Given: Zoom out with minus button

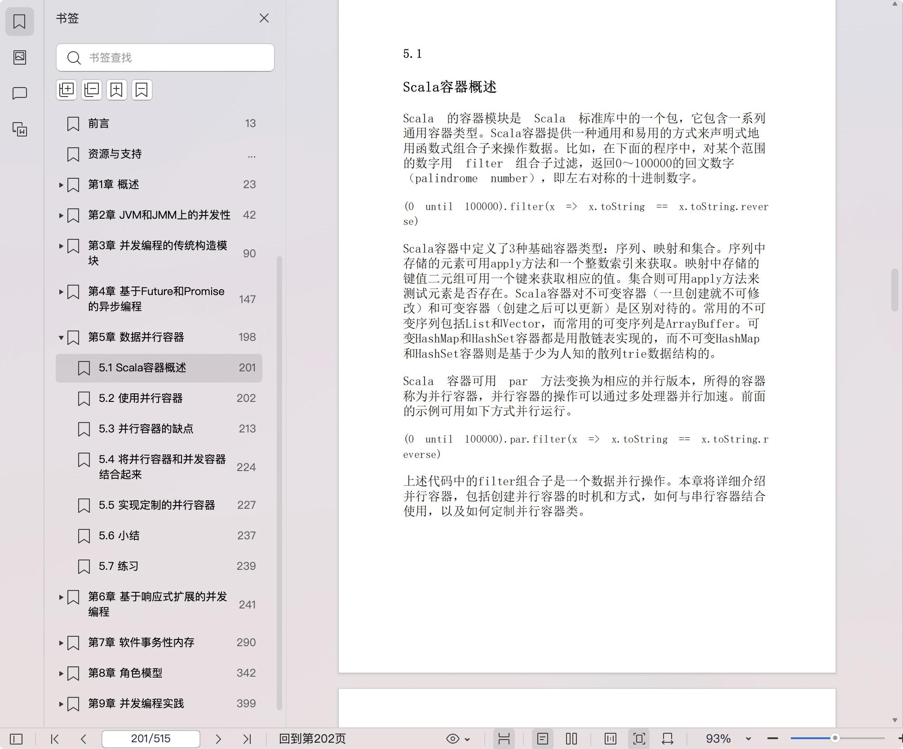Looking at the screenshot, I should click(773, 739).
